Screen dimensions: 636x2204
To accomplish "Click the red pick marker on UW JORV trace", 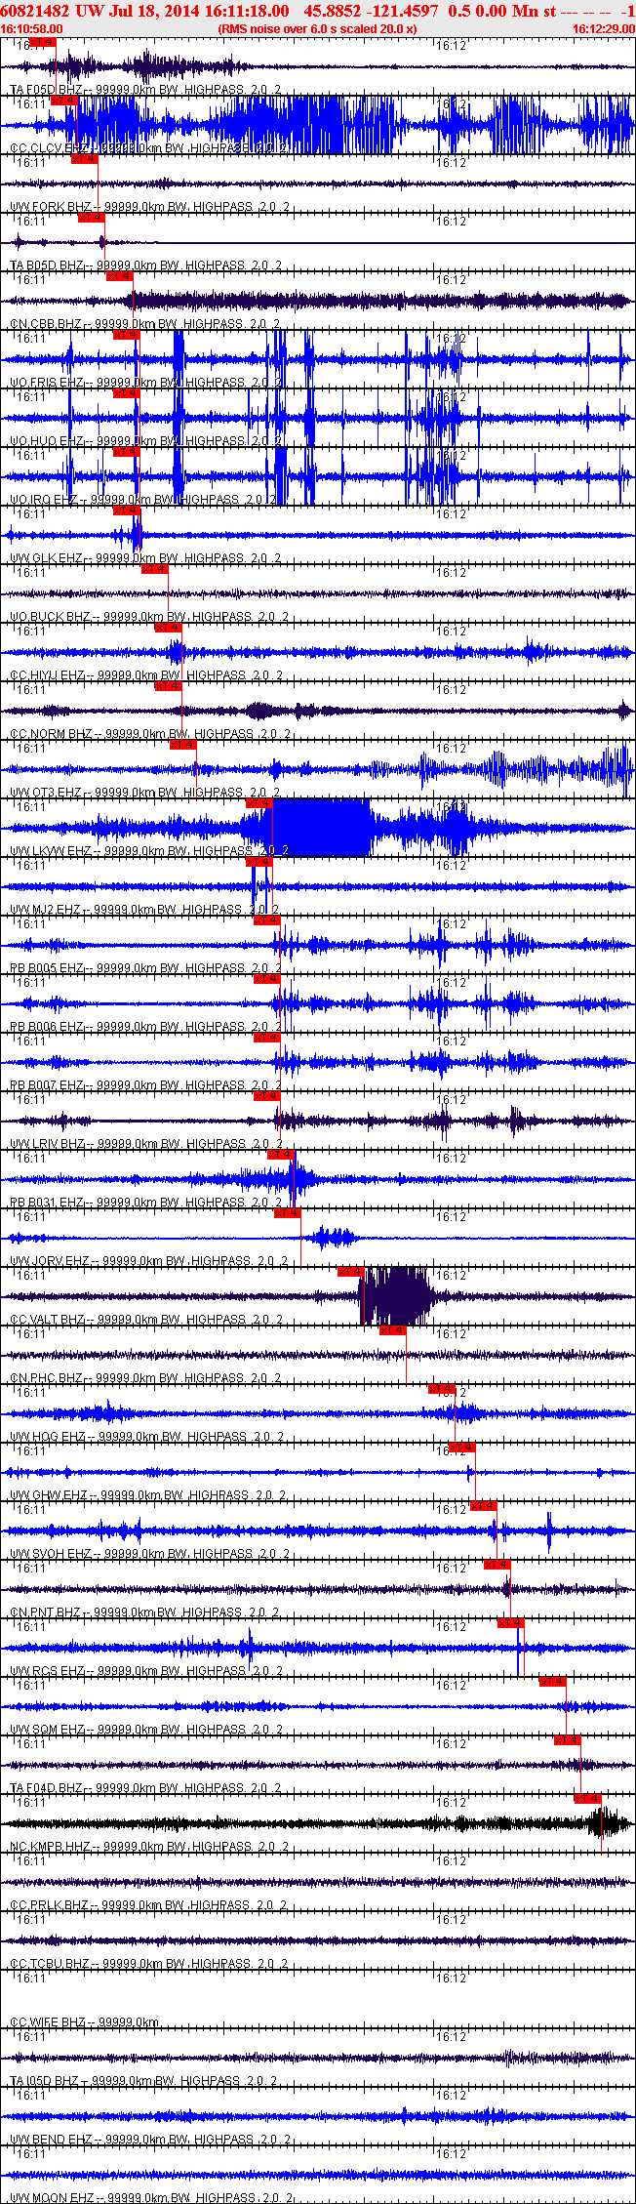I will [288, 1213].
